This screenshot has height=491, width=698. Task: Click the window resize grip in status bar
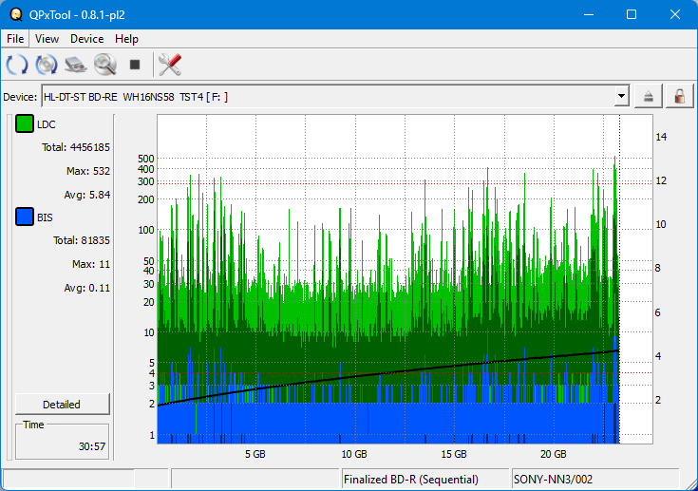691,483
